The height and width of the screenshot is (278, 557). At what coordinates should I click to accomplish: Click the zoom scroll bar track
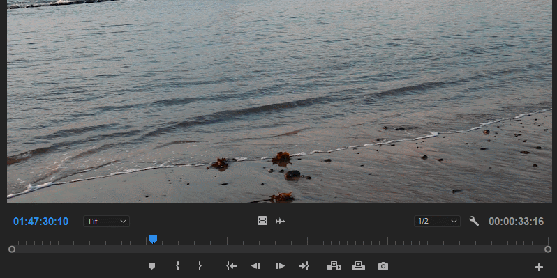pos(280,249)
